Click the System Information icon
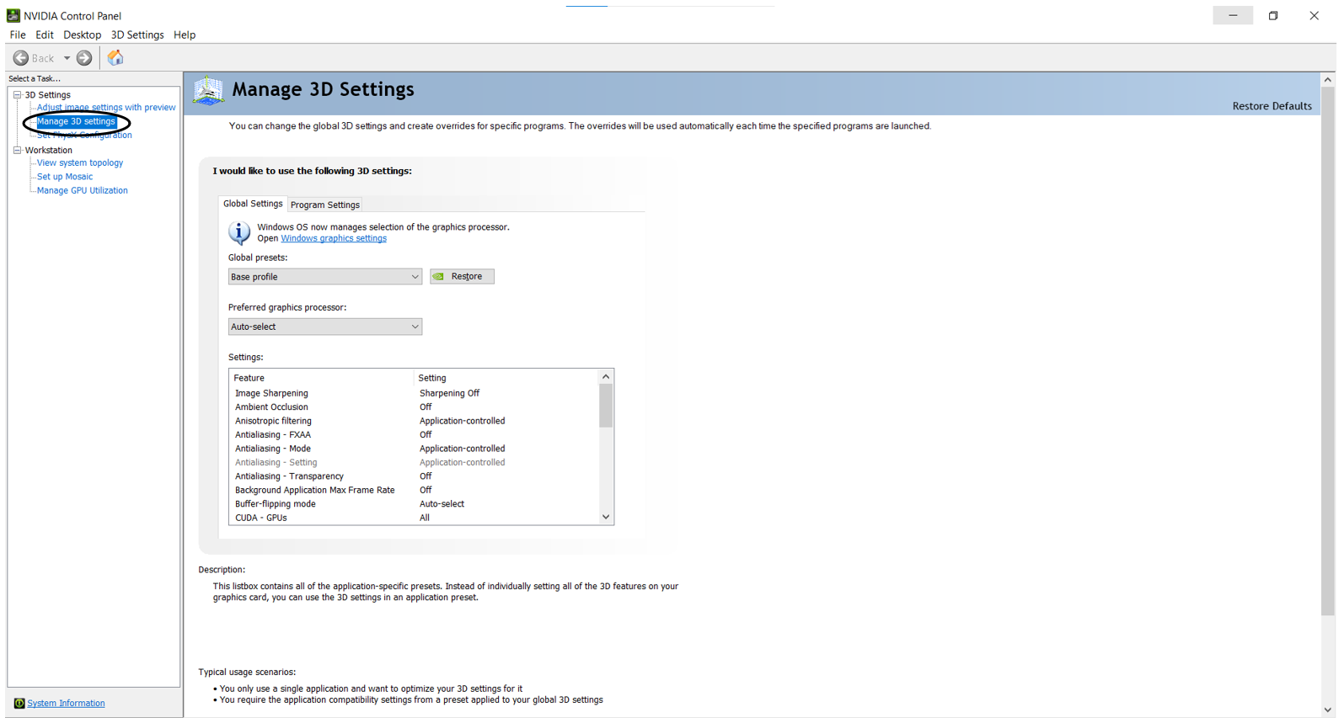This screenshot has width=1344, height=723. coord(19,704)
